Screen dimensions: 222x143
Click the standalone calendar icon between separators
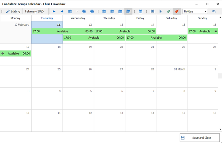pos(141,11)
